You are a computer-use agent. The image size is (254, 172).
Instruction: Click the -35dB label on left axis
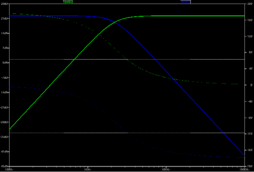coord(4,137)
